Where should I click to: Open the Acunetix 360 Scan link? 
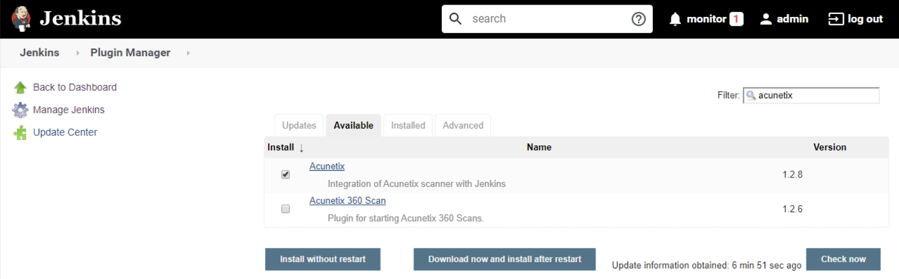[347, 200]
